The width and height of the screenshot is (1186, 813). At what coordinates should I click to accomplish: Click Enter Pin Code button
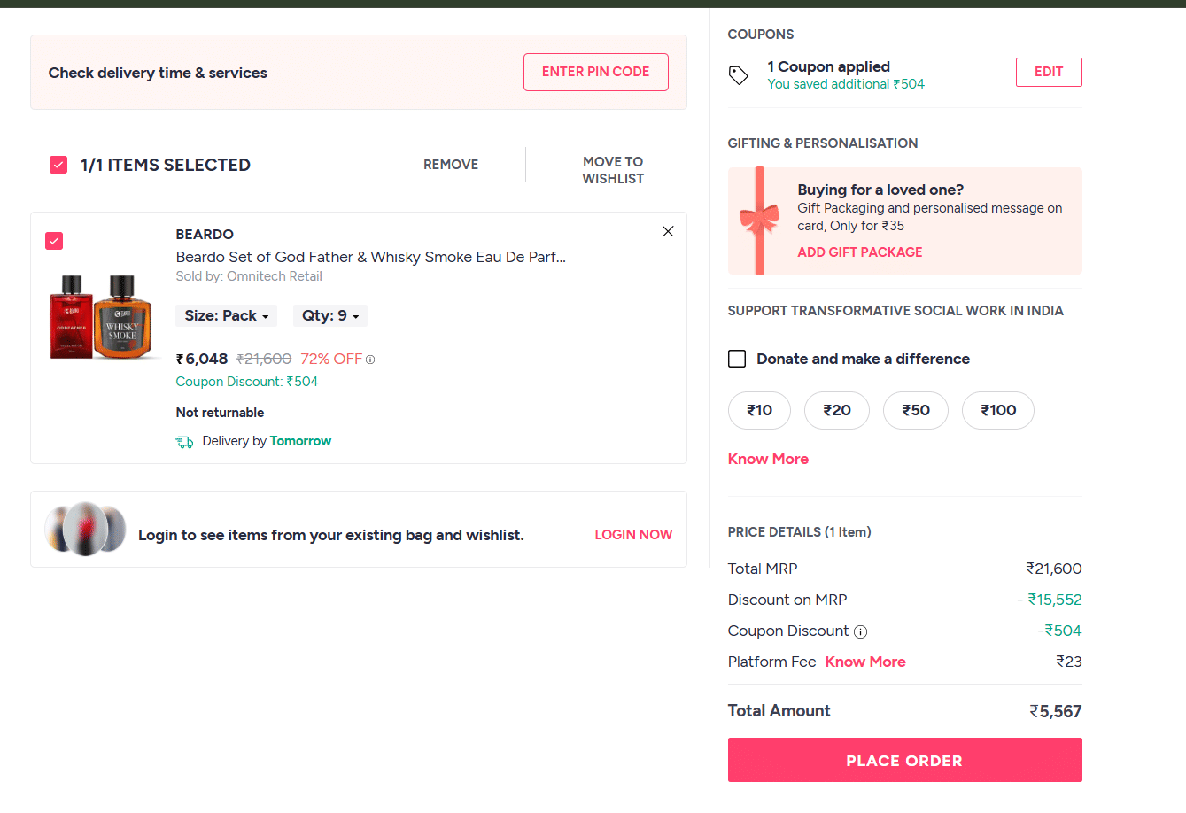click(595, 72)
